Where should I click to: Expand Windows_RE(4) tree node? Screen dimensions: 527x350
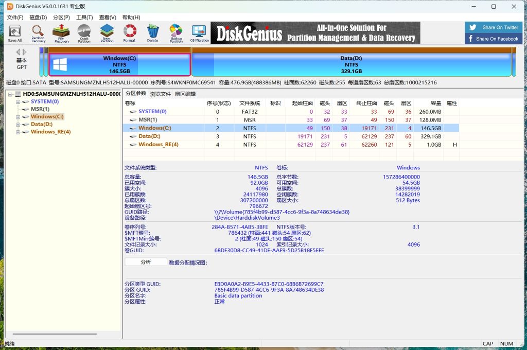[18, 132]
